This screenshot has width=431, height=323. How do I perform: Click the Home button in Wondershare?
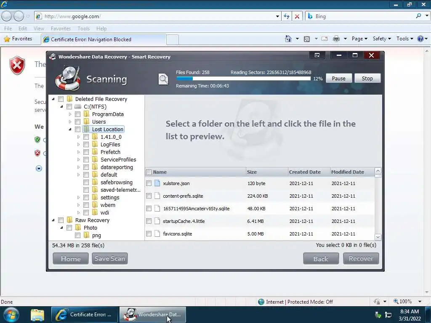pos(71,259)
